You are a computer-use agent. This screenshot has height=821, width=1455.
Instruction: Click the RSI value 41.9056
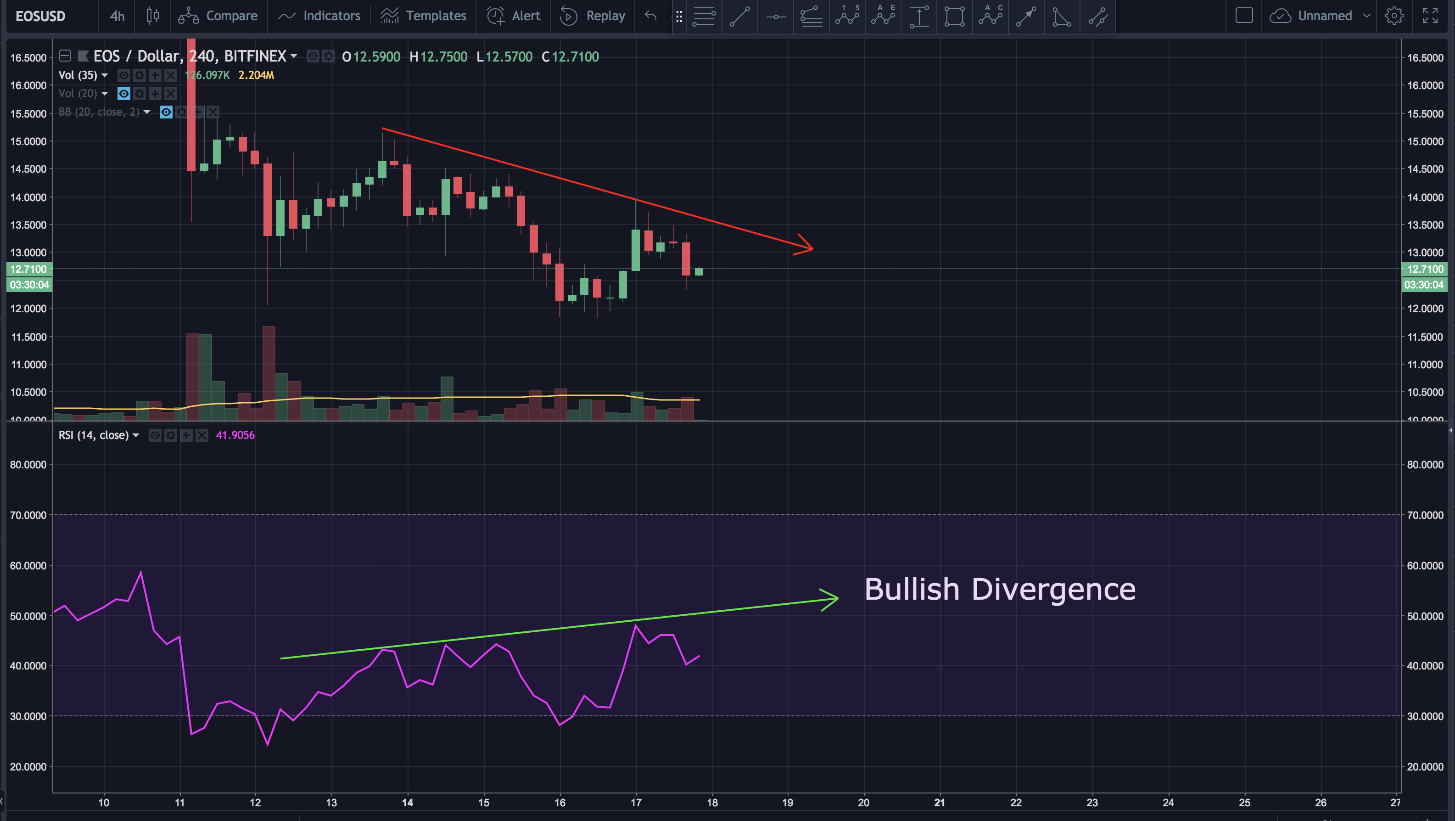click(x=235, y=435)
